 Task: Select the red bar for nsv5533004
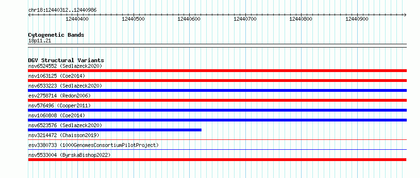tap(217, 160)
